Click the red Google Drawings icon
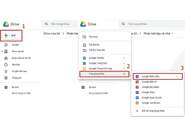Viewport: 185px width, 136px height. 137,82
